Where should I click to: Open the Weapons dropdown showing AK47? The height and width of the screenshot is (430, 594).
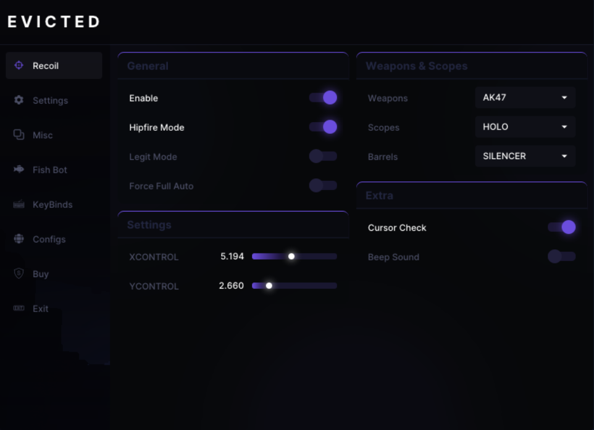525,97
